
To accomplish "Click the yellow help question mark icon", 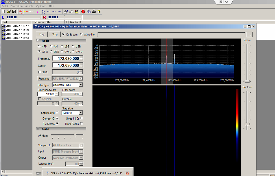I will (x=99, y=12).
